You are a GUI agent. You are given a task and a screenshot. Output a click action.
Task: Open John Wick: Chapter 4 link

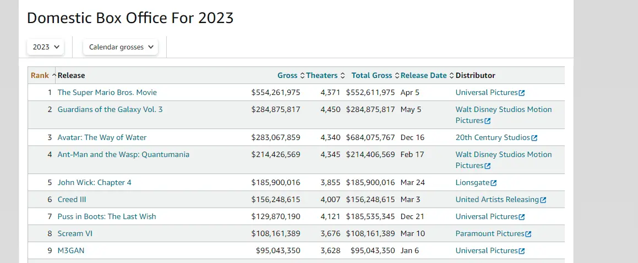pyautogui.click(x=94, y=183)
